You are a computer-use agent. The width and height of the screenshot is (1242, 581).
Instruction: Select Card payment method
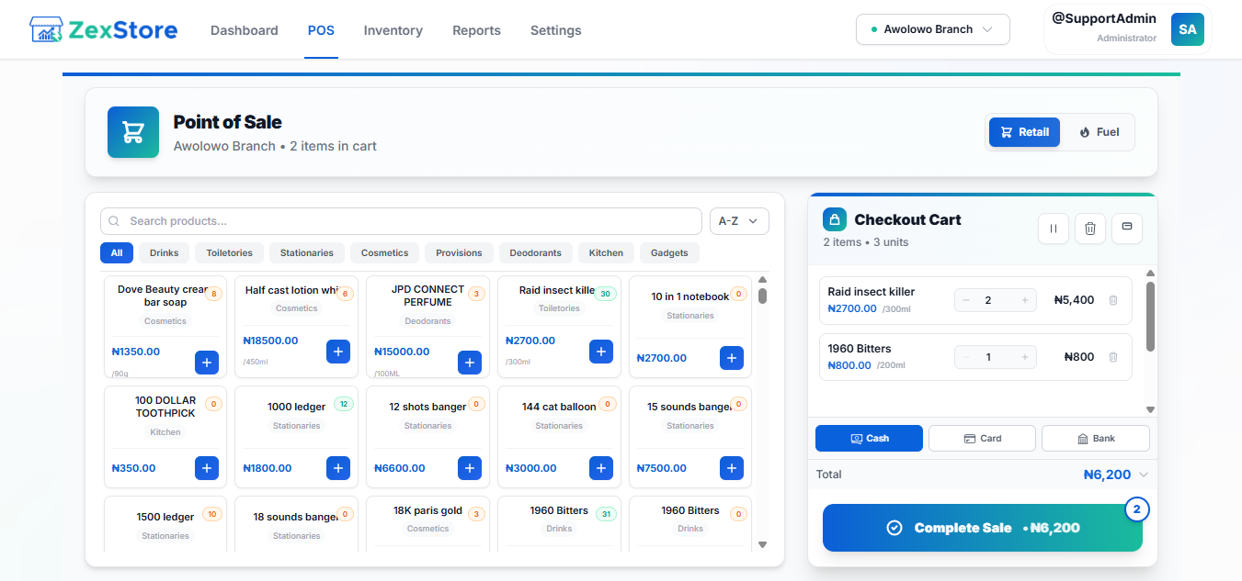coord(982,438)
